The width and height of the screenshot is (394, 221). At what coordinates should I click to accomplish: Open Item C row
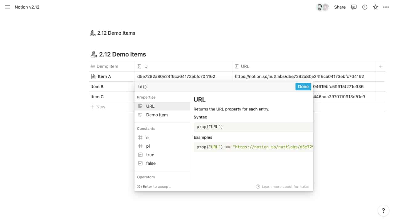[x=97, y=97]
